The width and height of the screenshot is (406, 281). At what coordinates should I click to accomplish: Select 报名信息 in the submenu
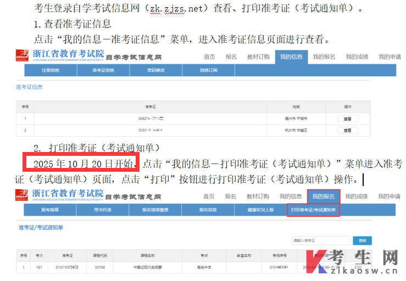(208, 210)
